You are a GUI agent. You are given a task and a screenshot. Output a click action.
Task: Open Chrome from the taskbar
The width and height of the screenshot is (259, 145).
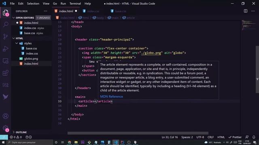(x=69, y=142)
